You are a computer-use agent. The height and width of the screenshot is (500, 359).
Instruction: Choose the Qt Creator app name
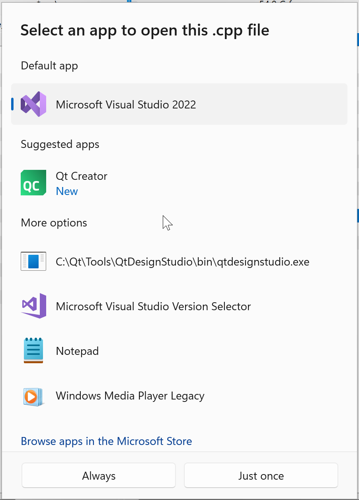click(82, 176)
